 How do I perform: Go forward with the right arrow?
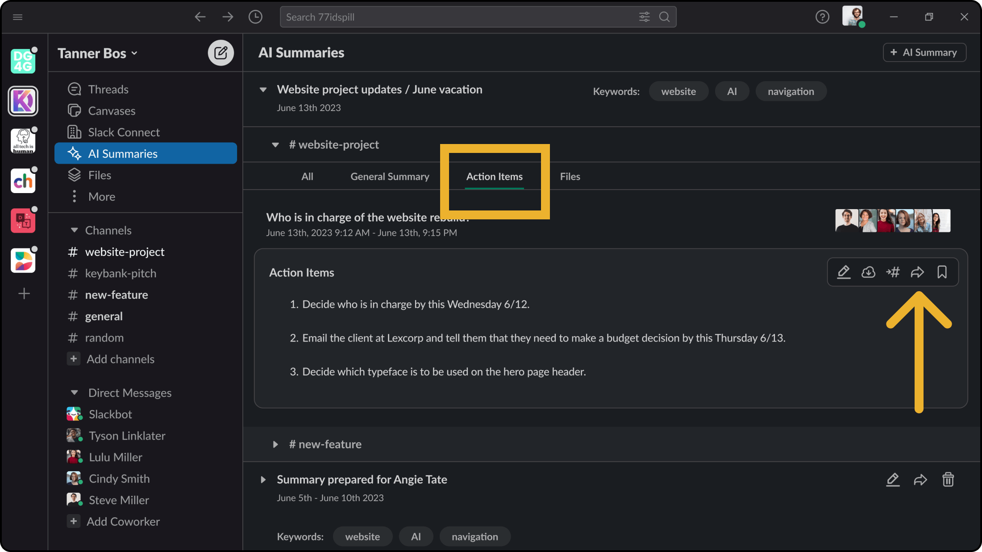(x=228, y=17)
